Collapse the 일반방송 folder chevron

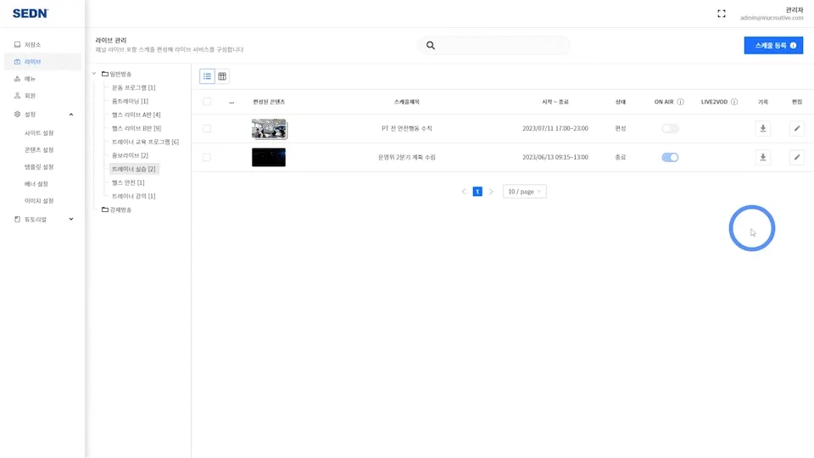94,74
